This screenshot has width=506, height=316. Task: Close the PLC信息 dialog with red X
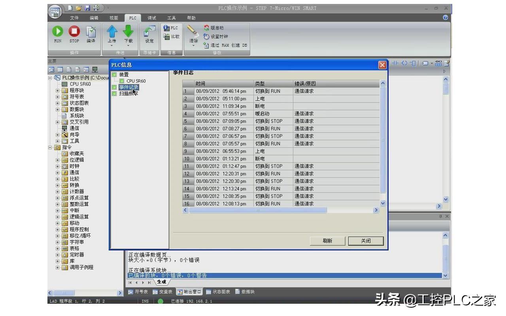382,65
